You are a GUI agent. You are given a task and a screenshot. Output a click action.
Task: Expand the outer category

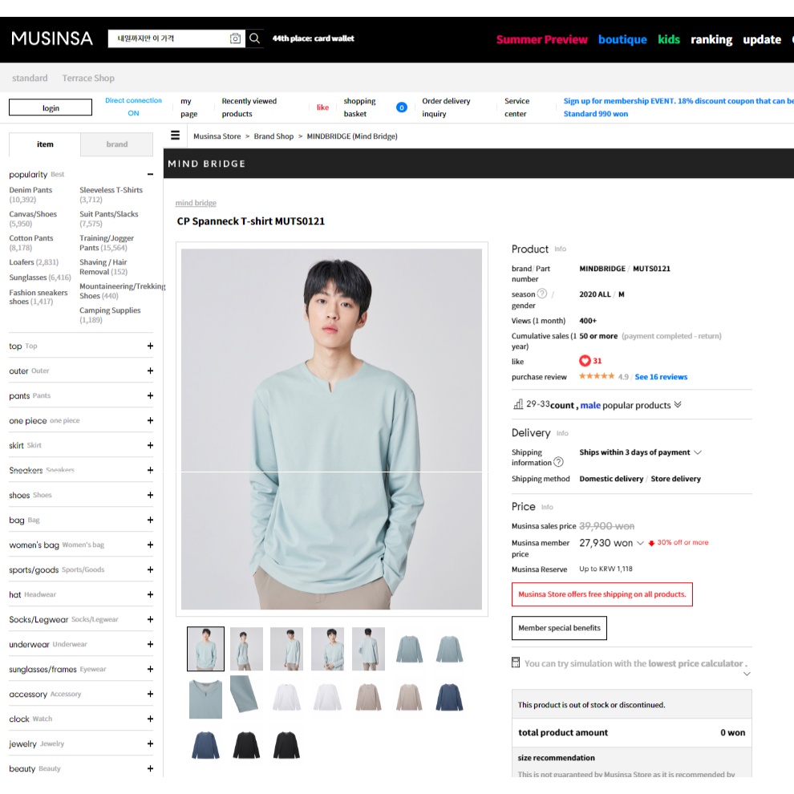(x=150, y=371)
